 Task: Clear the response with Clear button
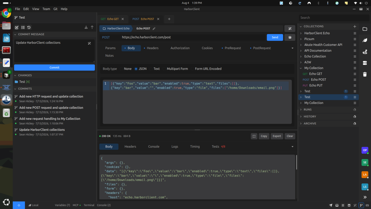tap(290, 136)
